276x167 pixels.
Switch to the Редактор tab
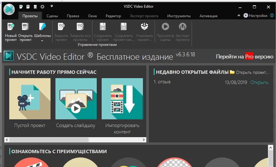point(113,16)
